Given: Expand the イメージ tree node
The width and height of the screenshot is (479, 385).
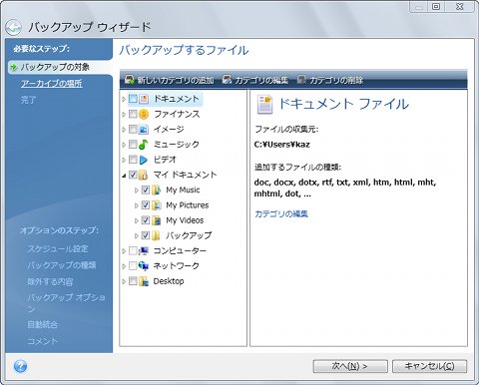Looking at the screenshot, I should click(124, 130).
